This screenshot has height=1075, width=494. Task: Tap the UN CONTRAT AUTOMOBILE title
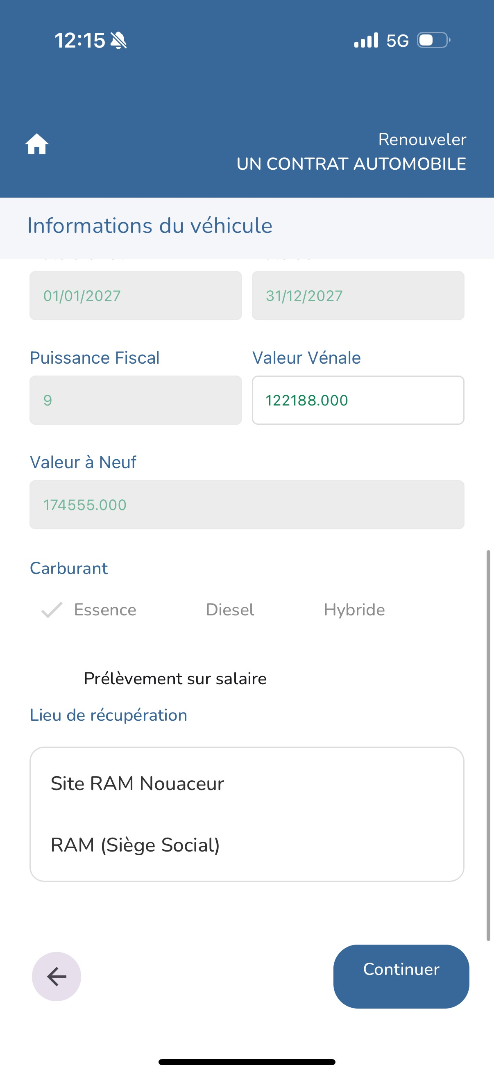pos(351,164)
